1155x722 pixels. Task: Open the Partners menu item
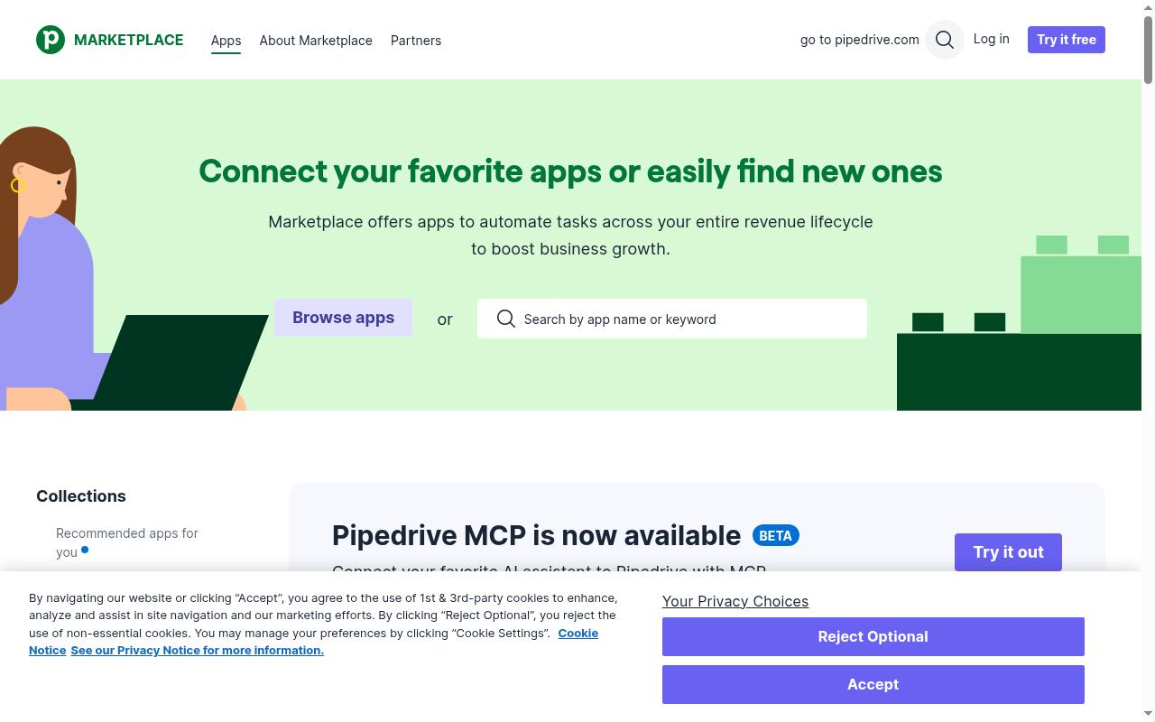[x=416, y=41]
